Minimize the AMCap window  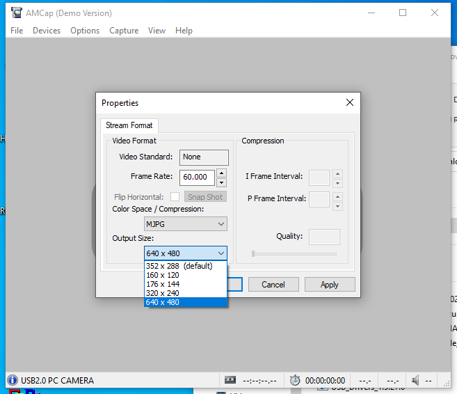371,13
